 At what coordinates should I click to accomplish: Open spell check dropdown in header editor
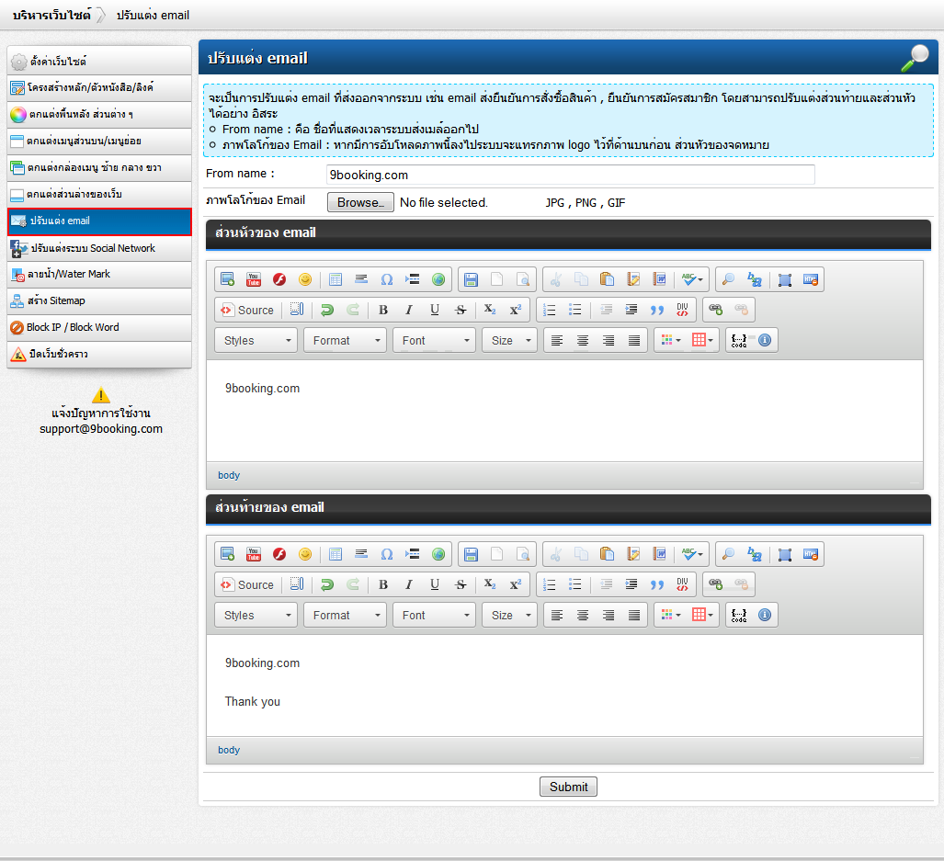point(692,279)
